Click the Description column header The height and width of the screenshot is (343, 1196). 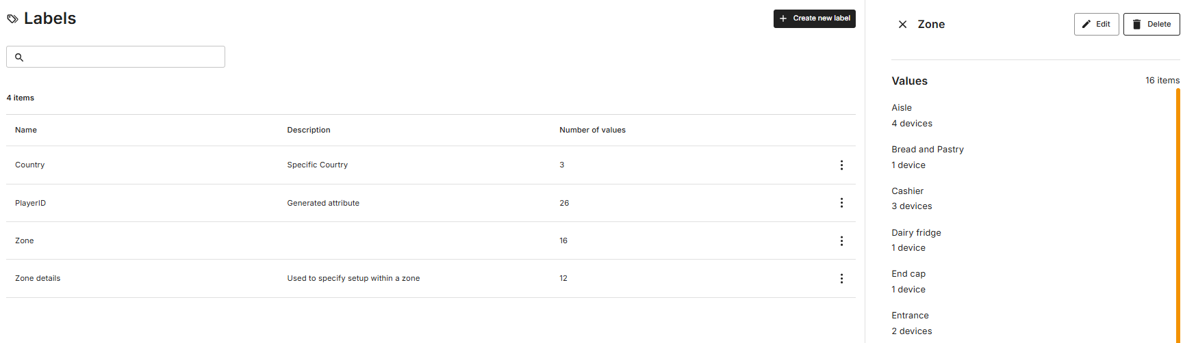point(309,130)
